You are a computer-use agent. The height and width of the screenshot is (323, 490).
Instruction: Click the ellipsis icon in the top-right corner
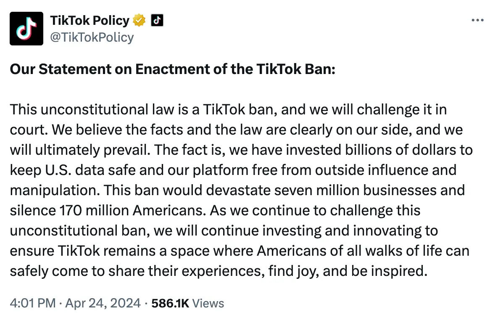(x=477, y=20)
